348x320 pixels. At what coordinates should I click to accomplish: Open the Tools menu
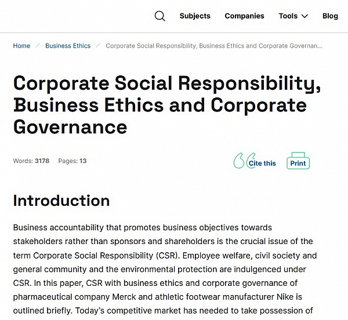pyautogui.click(x=293, y=16)
